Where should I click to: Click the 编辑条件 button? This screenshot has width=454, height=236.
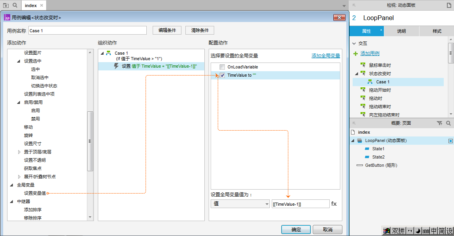(x=167, y=30)
